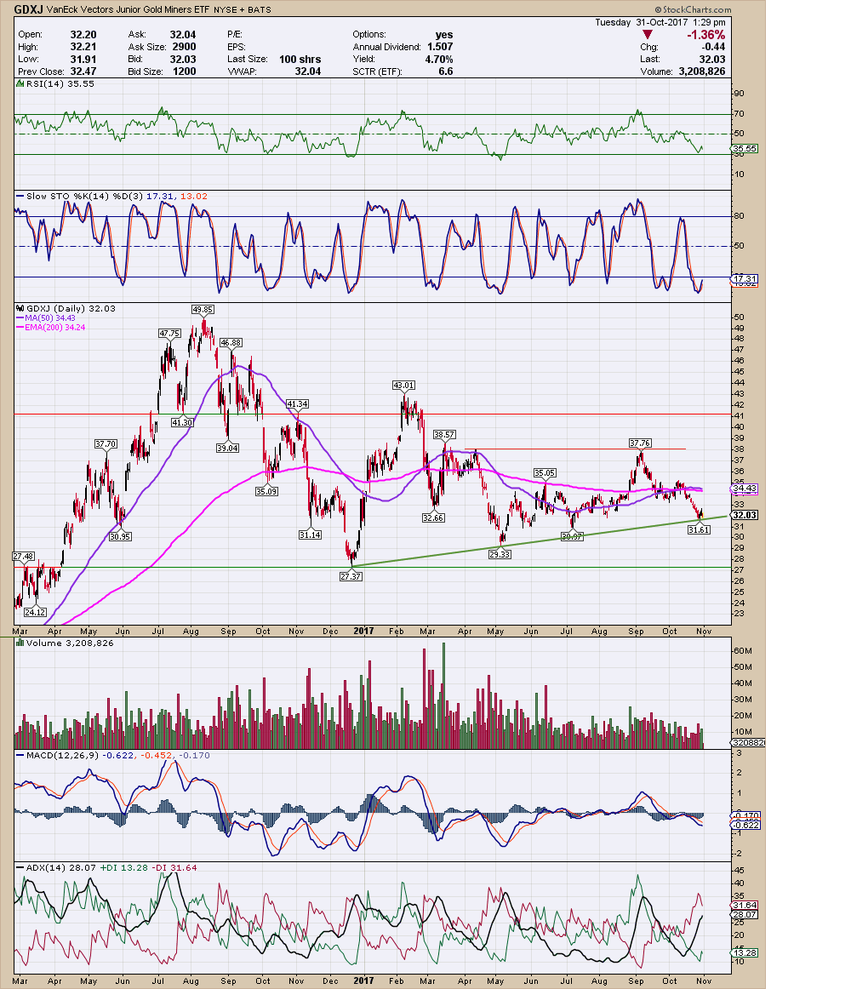Click the GDXJ ticker symbol title
Image resolution: width=851 pixels, height=989 pixels.
[x=28, y=9]
